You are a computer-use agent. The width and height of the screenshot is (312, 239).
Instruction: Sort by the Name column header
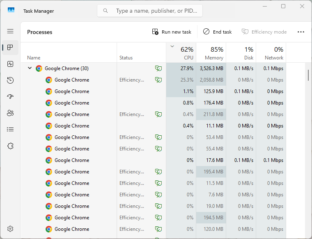tap(69, 52)
